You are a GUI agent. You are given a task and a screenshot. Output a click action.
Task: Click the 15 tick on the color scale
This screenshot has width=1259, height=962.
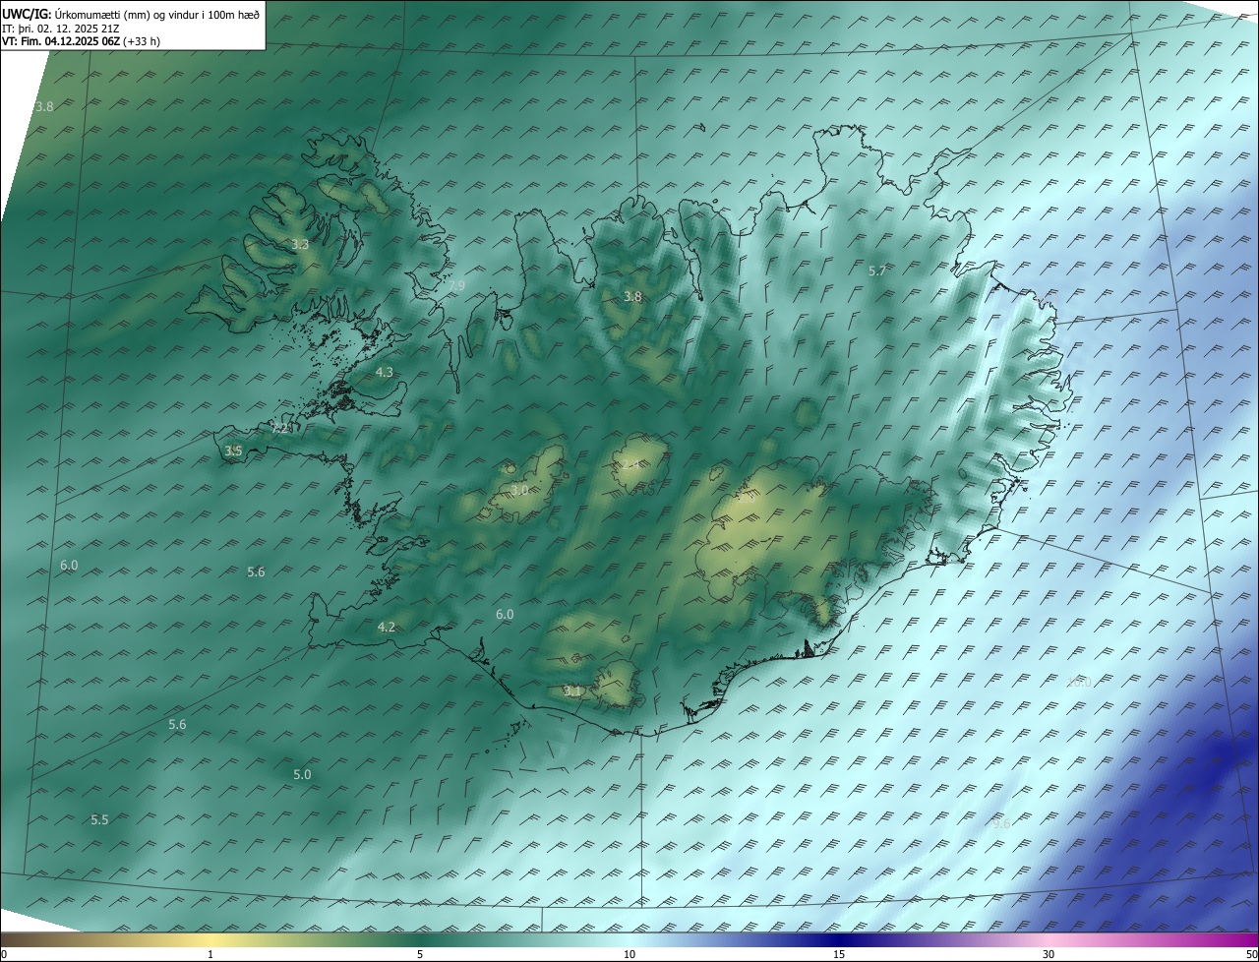[839, 954]
